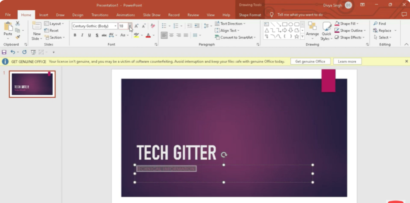Screen dimensions: 410x203
Task: Open the Transitions ribbon tab
Action: pos(100,15)
